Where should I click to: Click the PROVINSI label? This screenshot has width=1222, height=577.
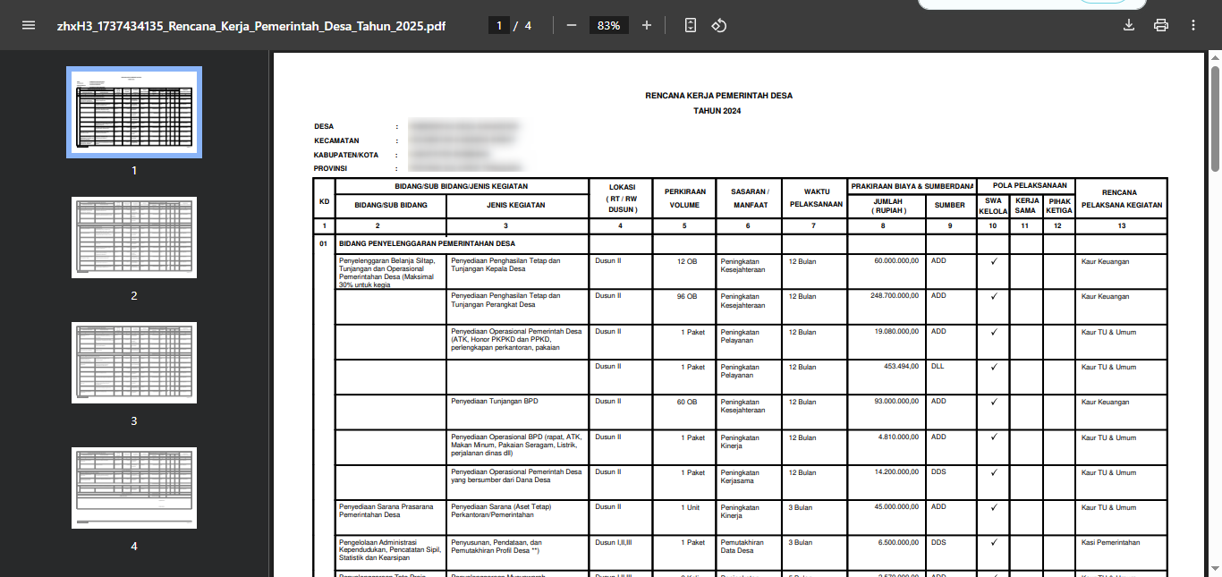point(331,168)
